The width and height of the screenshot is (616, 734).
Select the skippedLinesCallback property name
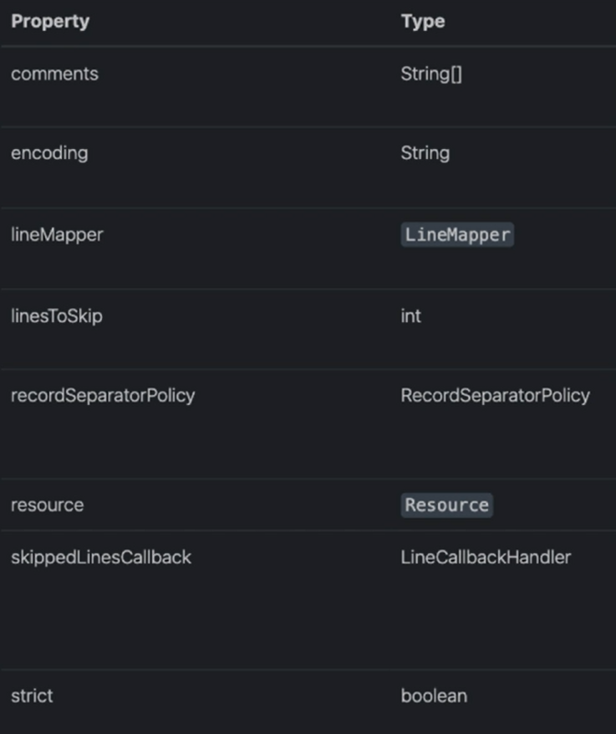(101, 557)
